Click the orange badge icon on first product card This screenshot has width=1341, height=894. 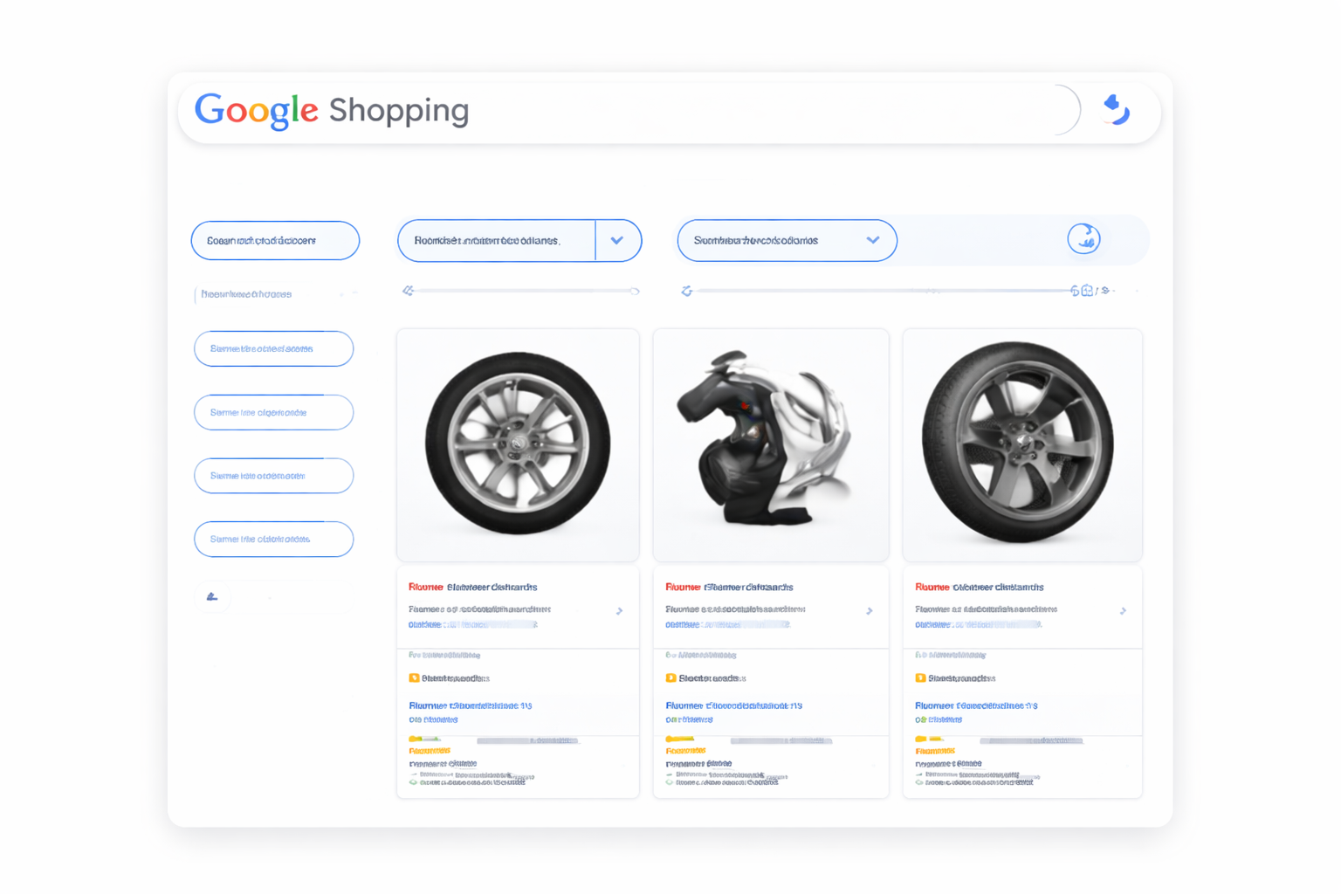point(414,678)
